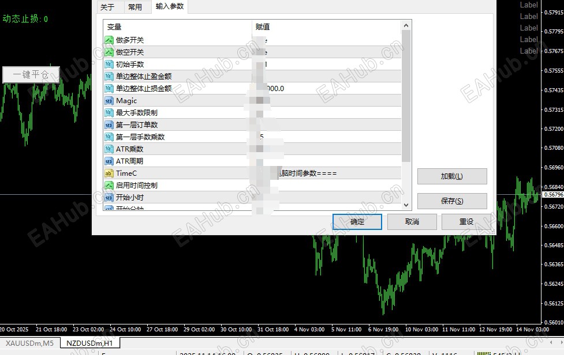Open the value dropdown for 启用时间控制

pyautogui.click(x=395, y=185)
